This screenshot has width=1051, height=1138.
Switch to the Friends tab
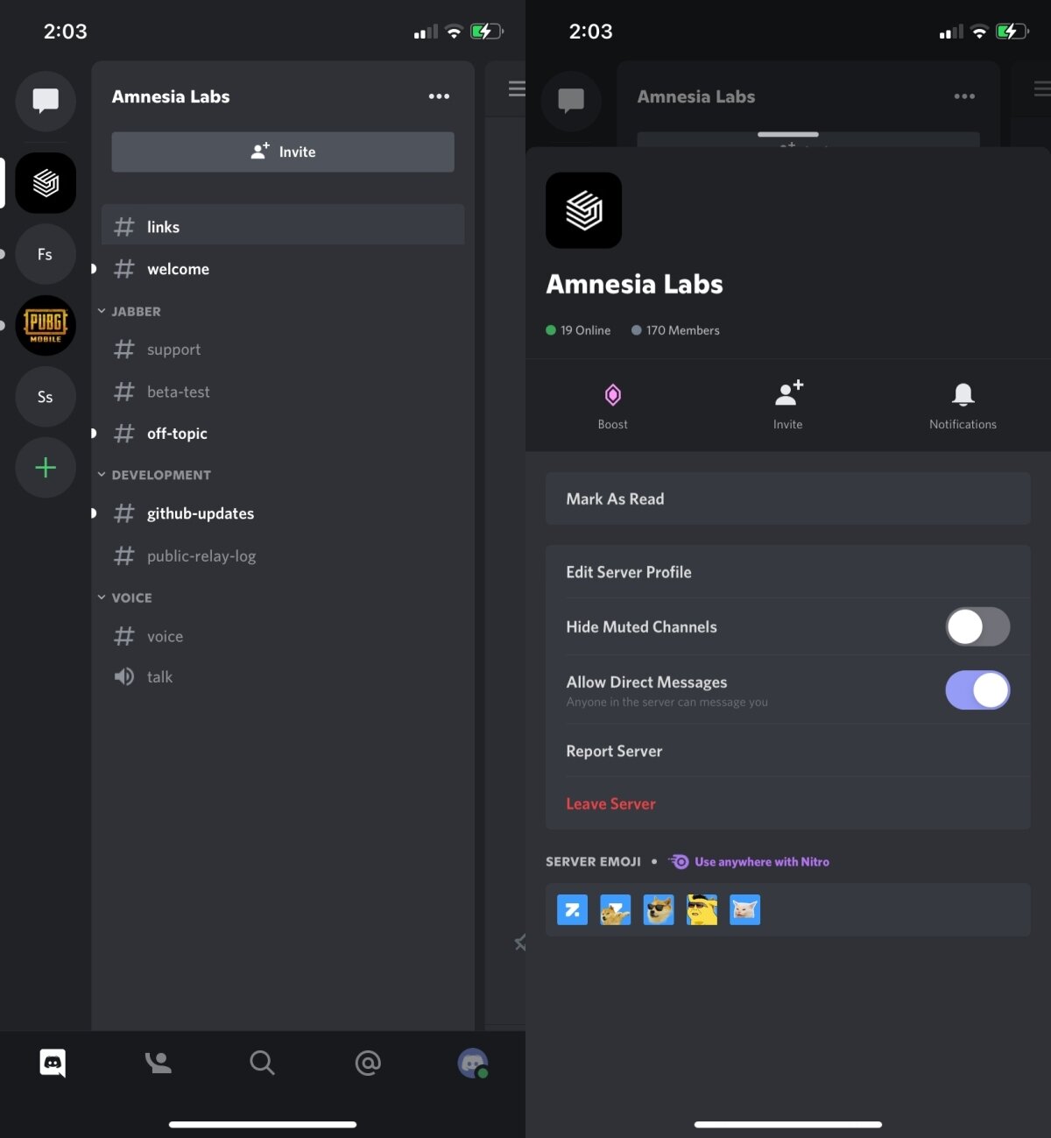pos(158,1063)
